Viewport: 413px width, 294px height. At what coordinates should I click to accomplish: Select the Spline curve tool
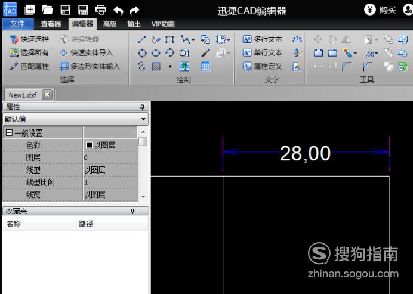[x=141, y=66]
